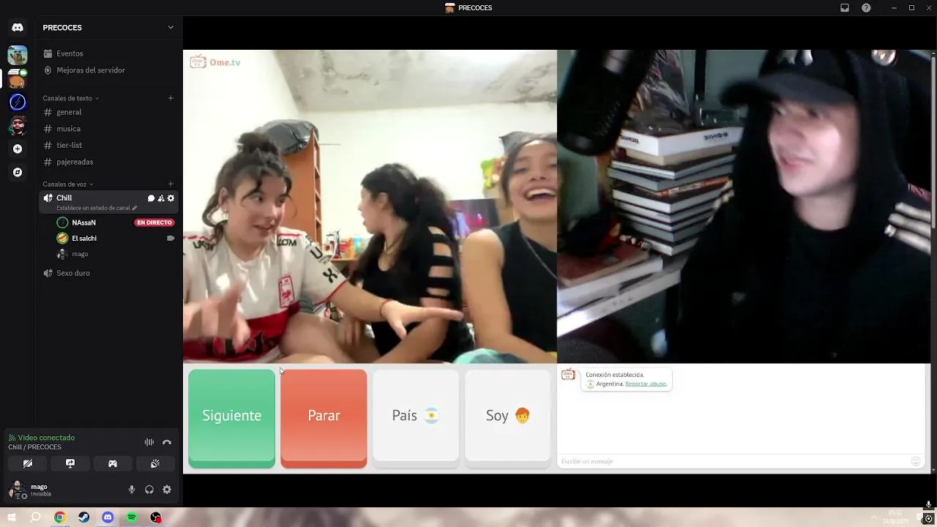This screenshot has height=527, width=937.
Task: Open Chill channel settings gear
Action: point(171,198)
